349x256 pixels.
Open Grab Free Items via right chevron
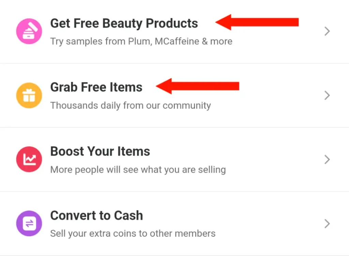pyautogui.click(x=327, y=95)
